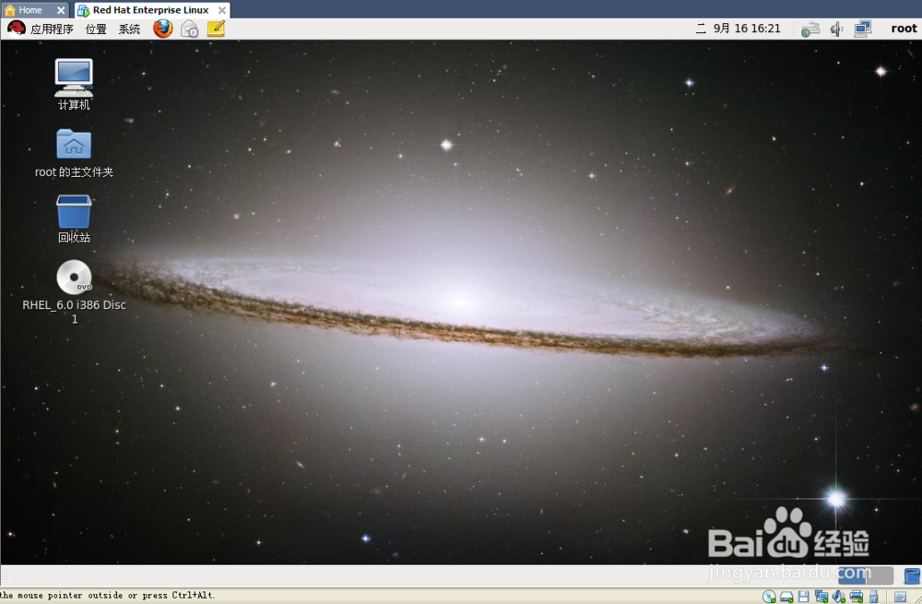Open the 应用程序 menu
The height and width of the screenshot is (604, 922).
[52, 29]
